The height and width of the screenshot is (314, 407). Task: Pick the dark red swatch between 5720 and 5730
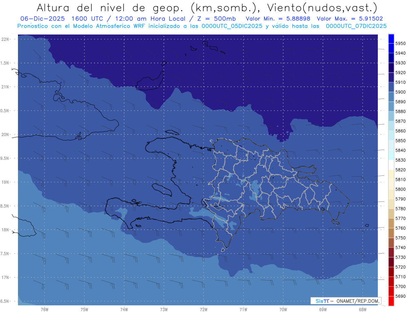click(x=391, y=262)
